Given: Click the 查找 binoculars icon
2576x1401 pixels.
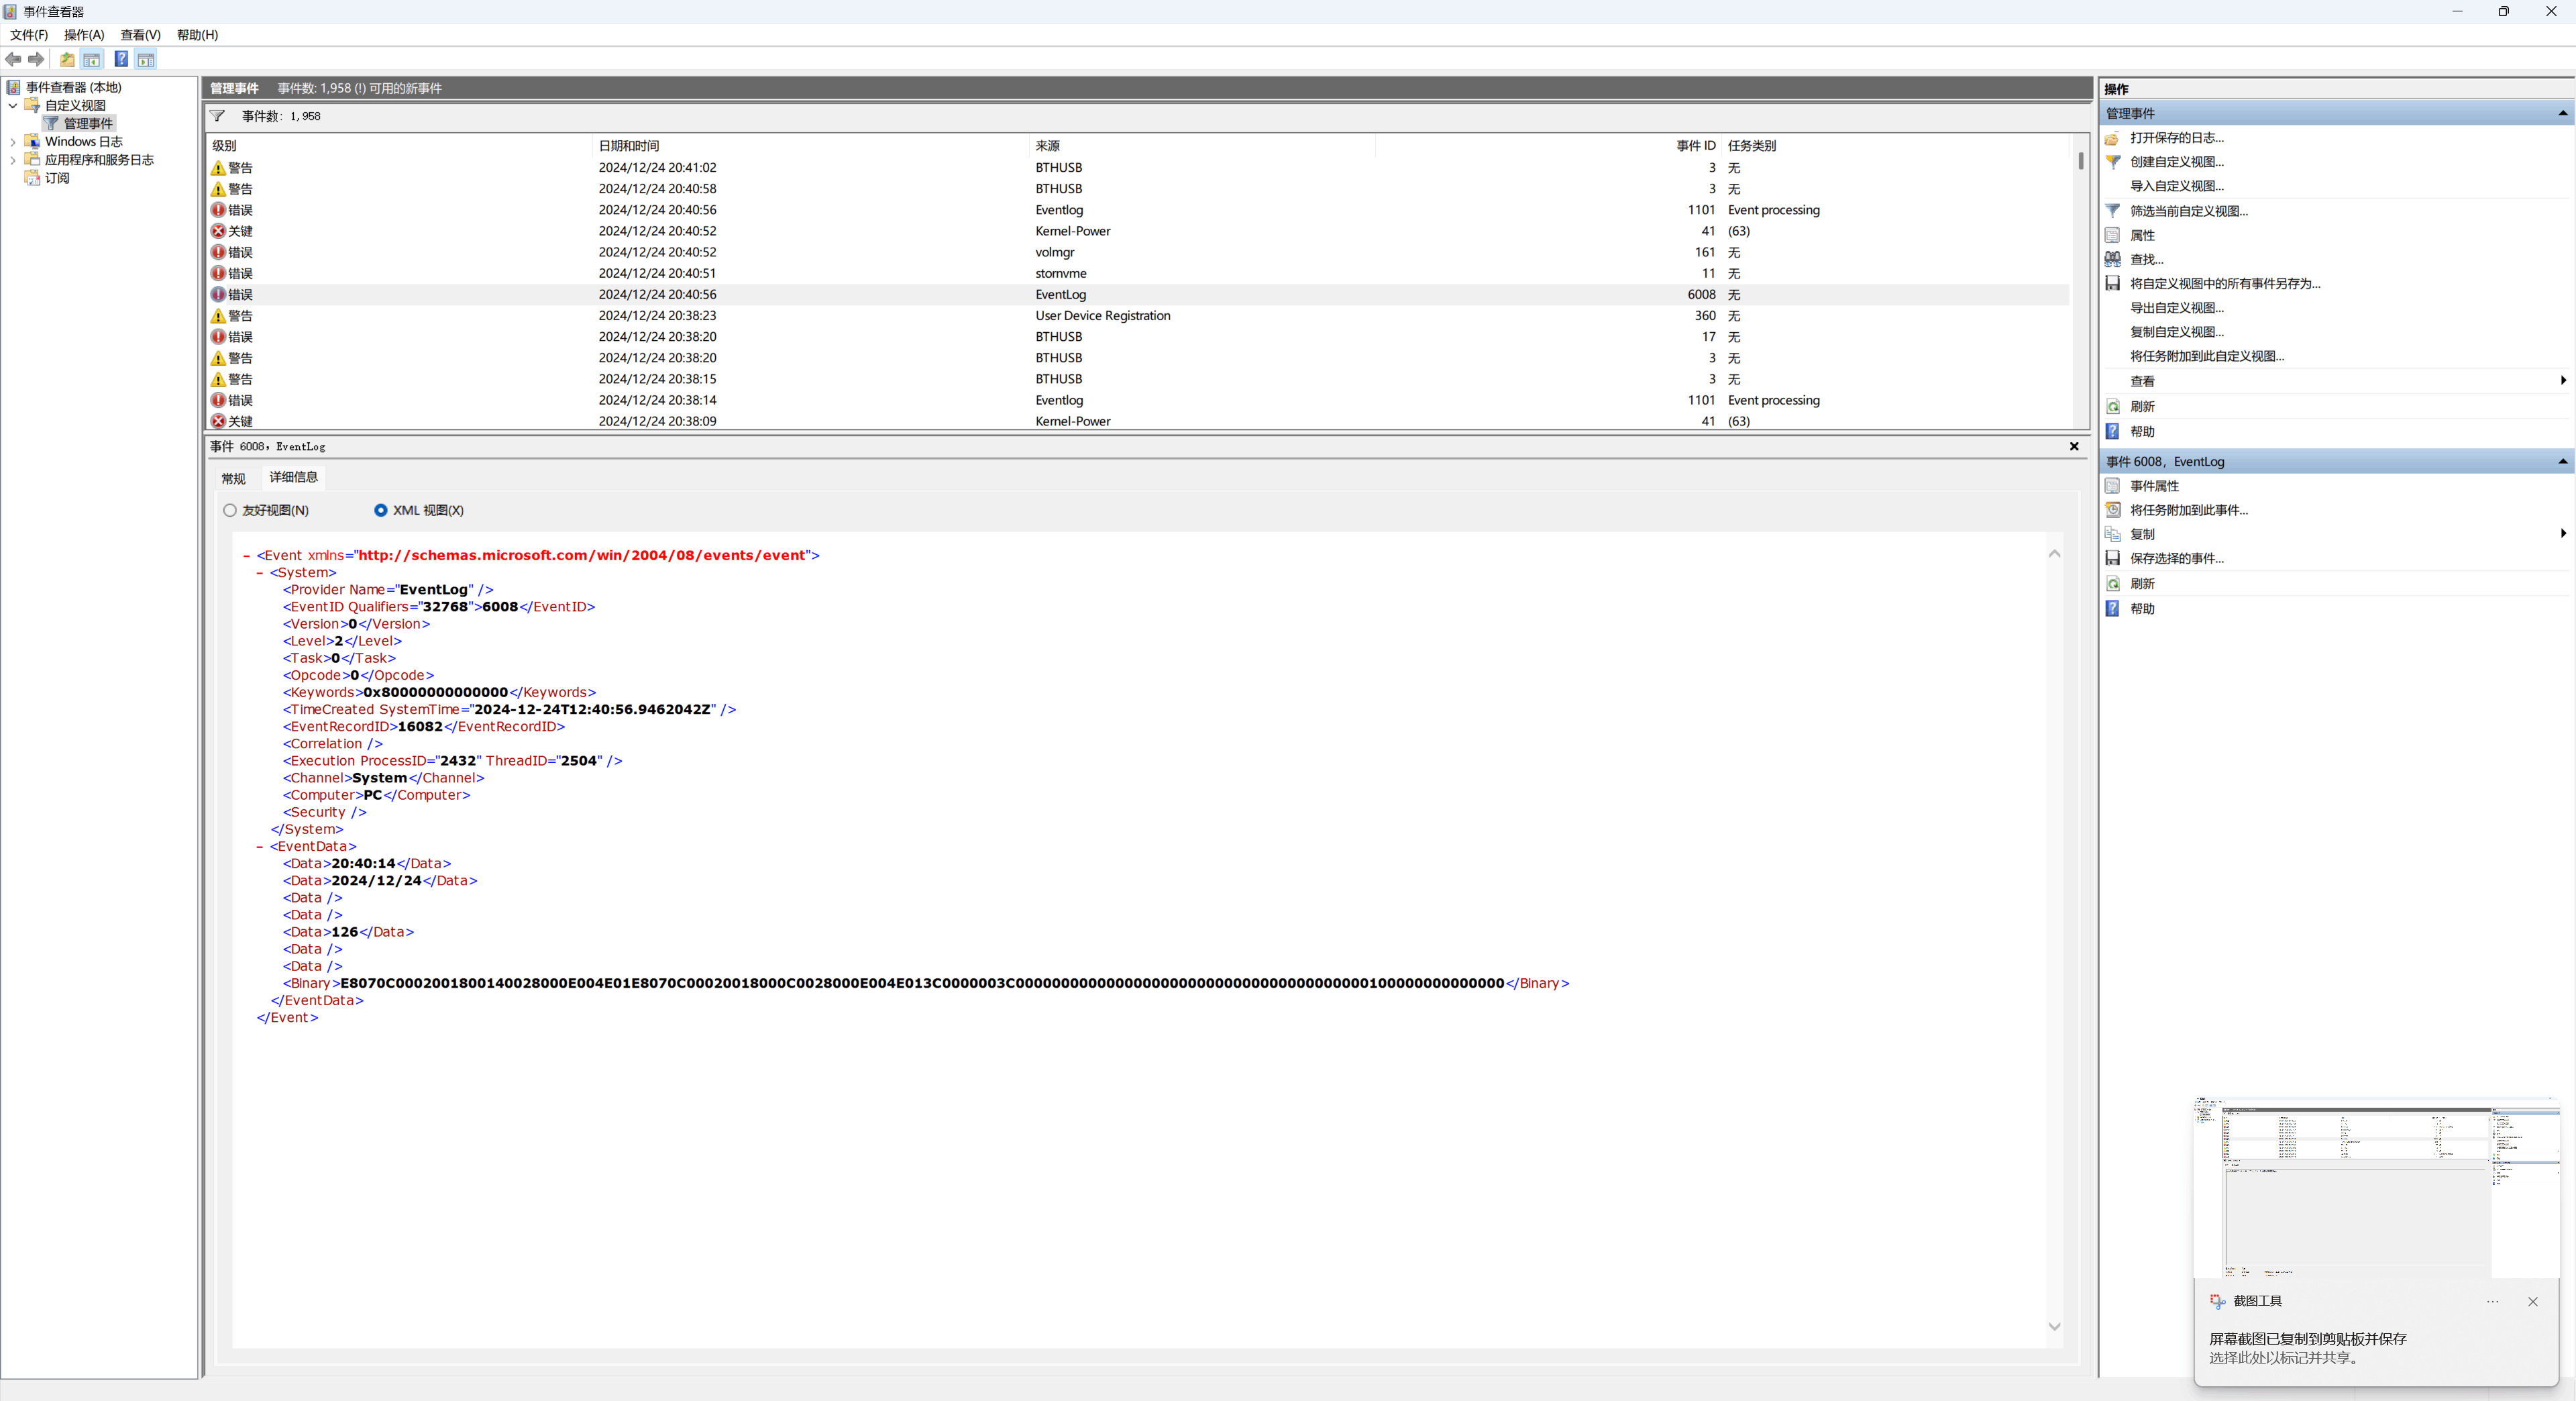Looking at the screenshot, I should pos(2113,259).
